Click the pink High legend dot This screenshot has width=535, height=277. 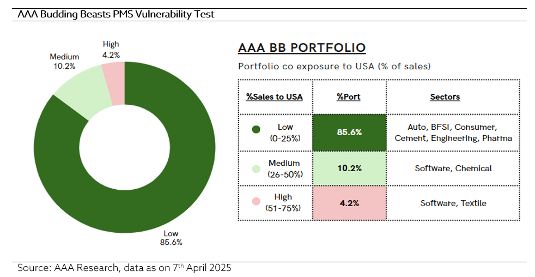256,201
